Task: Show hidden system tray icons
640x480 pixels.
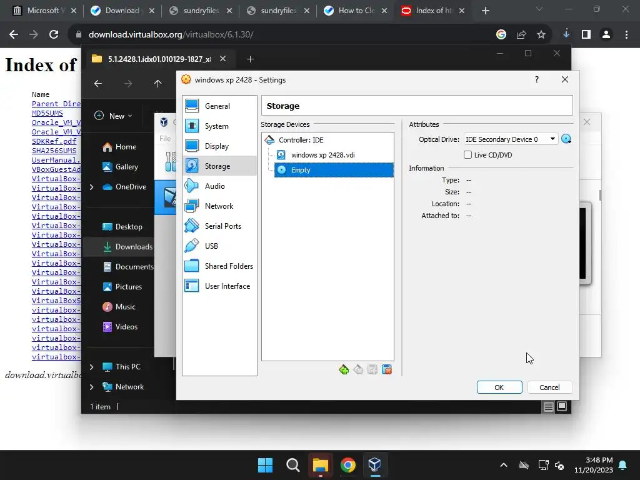Action: click(x=504, y=465)
